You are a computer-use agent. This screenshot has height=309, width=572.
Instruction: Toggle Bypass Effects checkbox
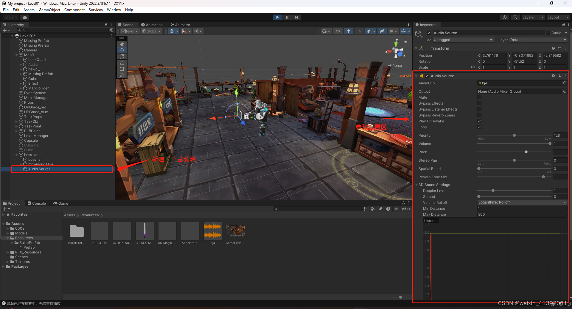(479, 103)
